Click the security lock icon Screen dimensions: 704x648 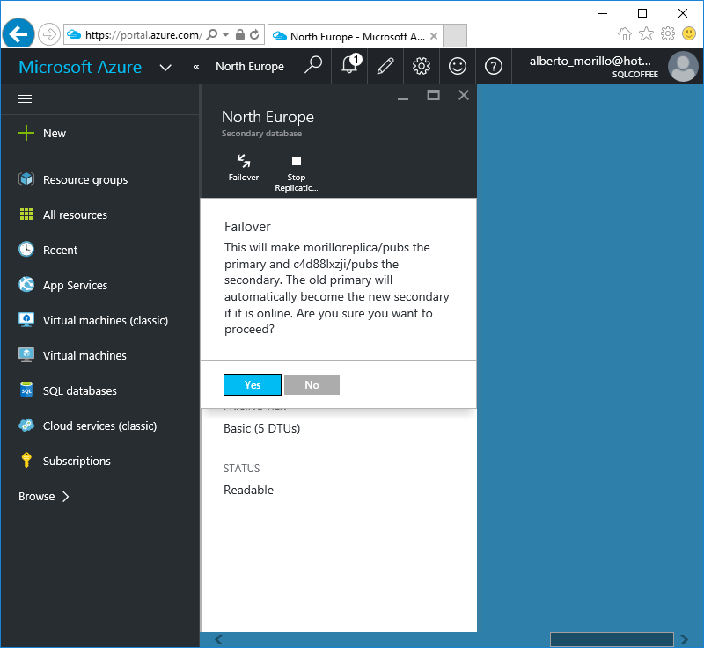point(240,34)
